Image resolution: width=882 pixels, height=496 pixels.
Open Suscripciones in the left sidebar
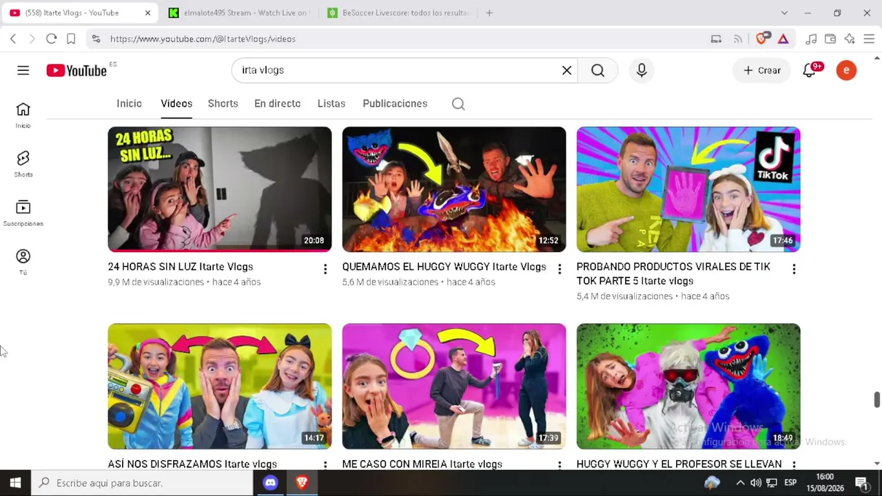click(x=23, y=213)
